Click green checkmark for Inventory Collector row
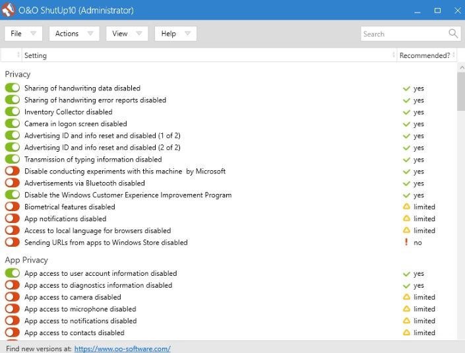Screen dimensions: 465x353 407,112
